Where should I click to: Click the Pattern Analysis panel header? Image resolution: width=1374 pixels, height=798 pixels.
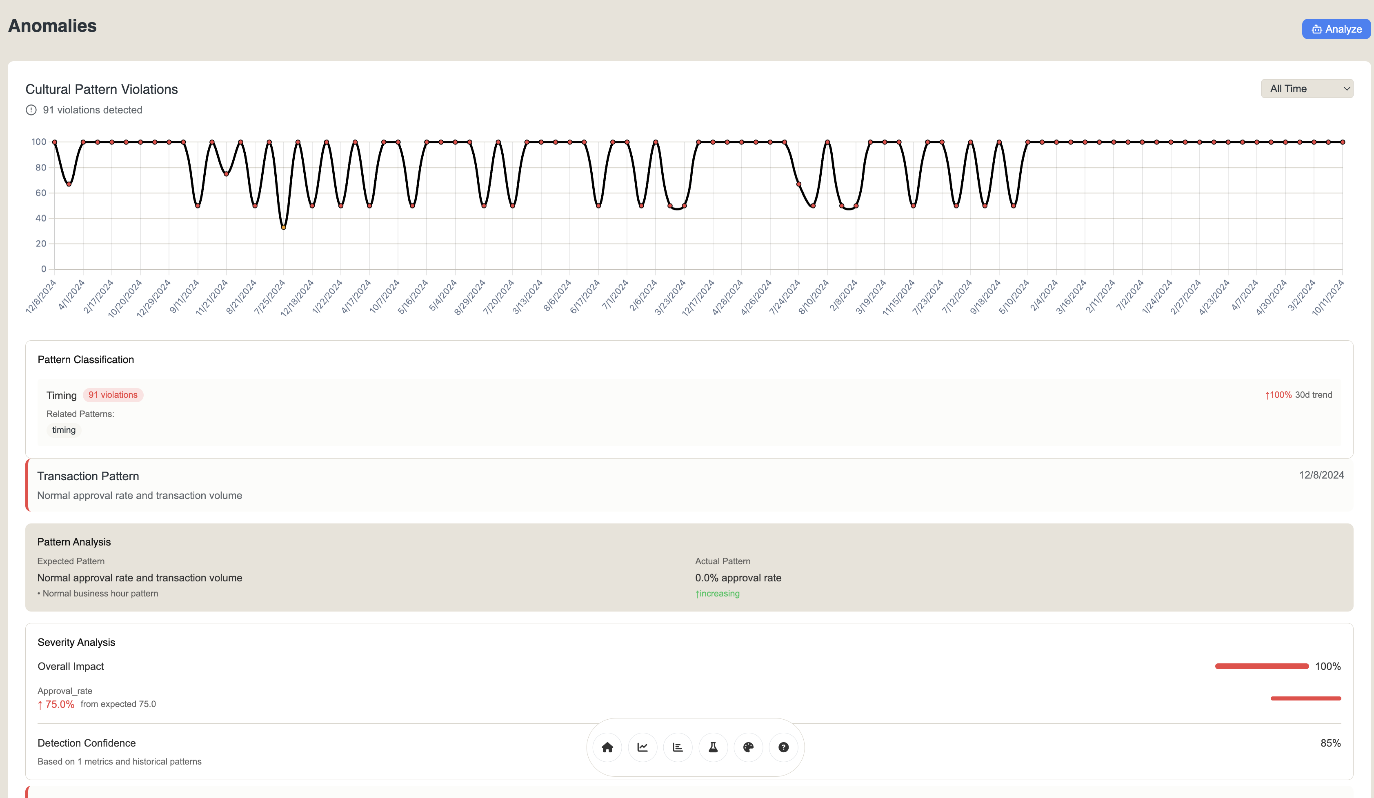74,542
